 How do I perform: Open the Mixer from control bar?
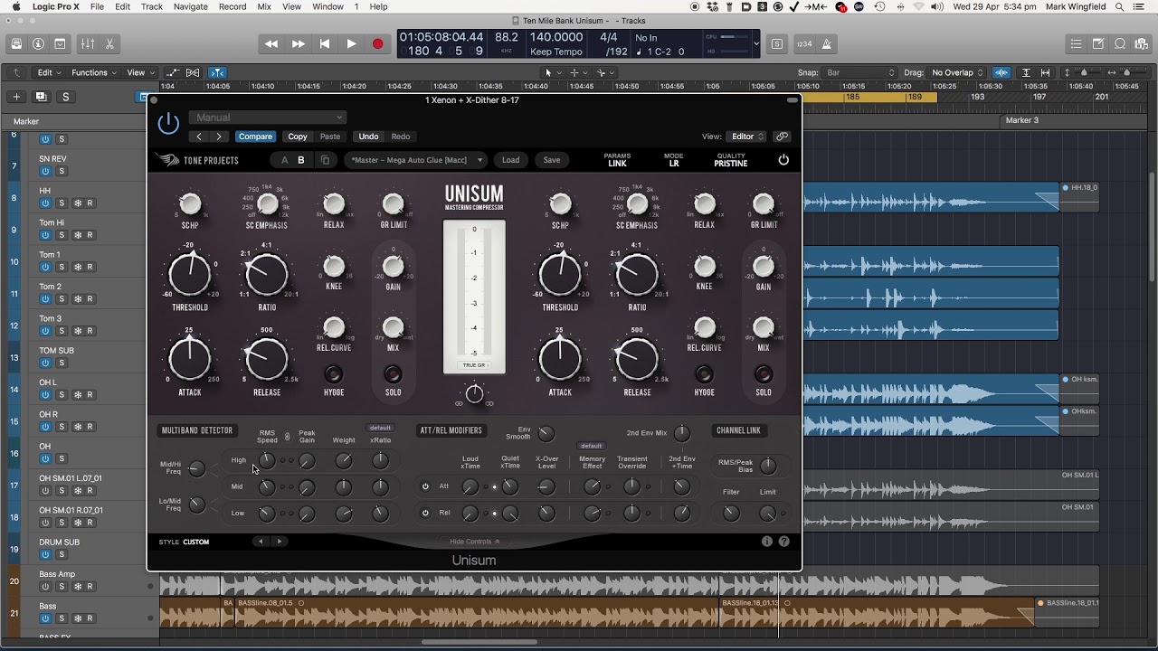coord(87,43)
